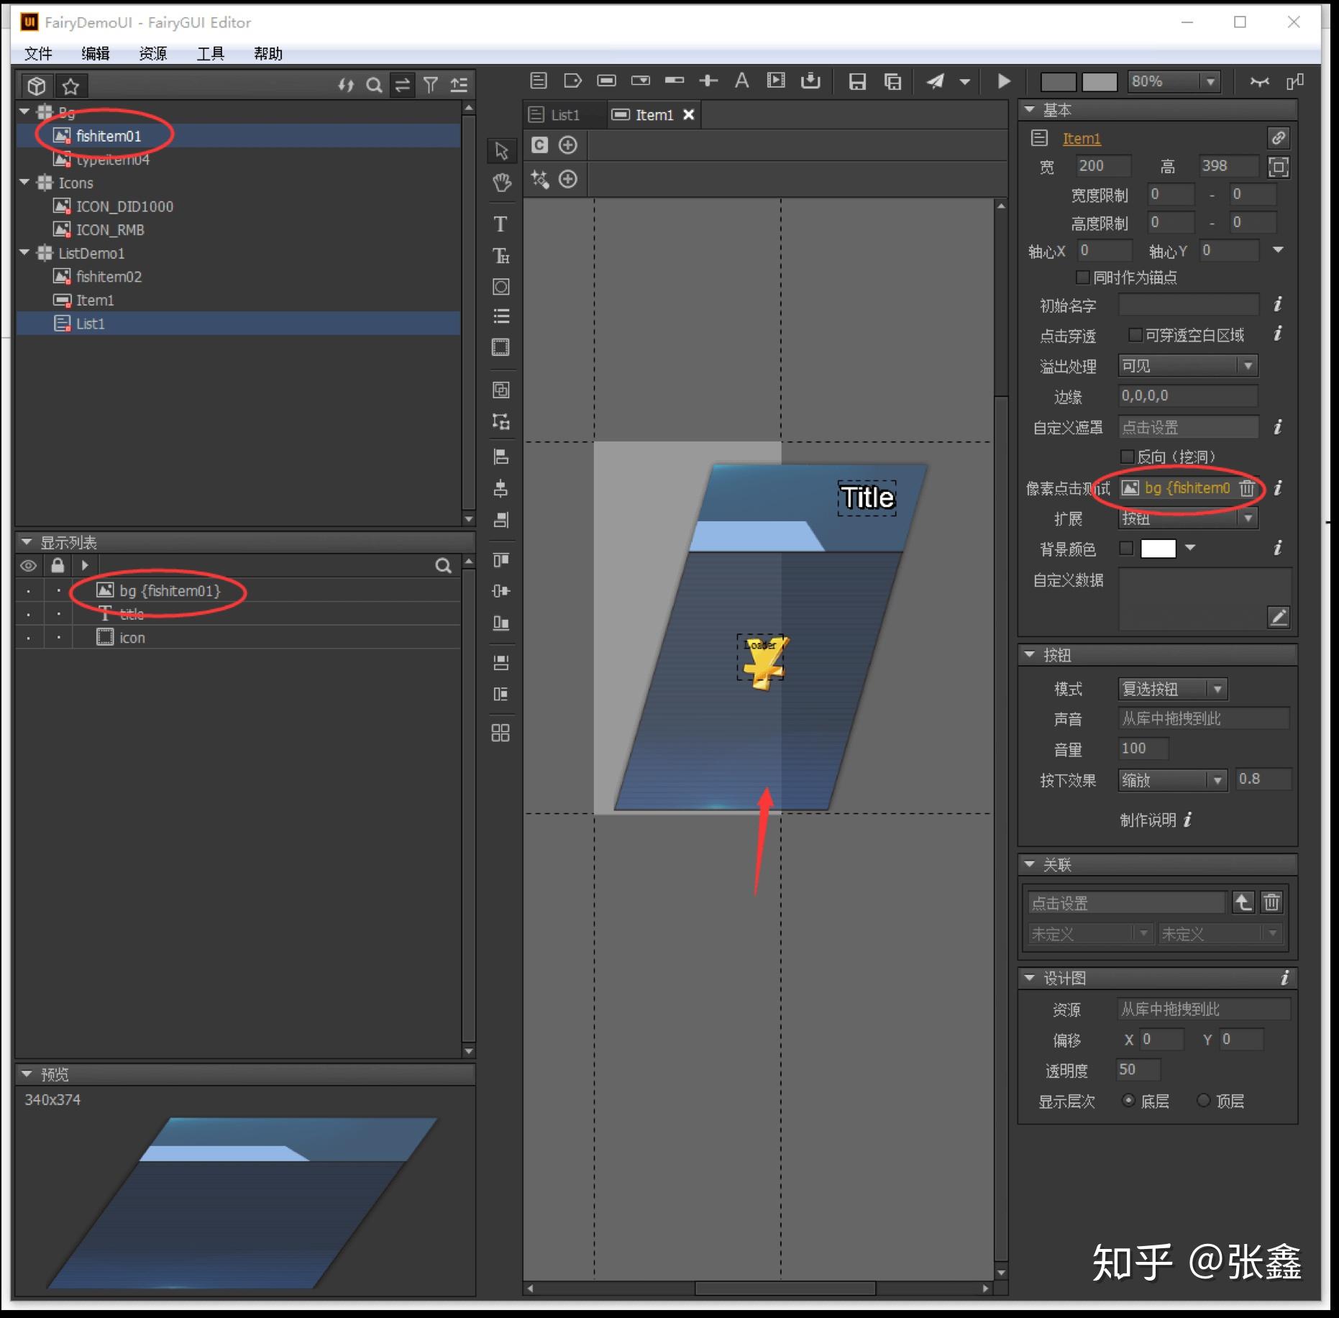
Task: Enable 同时作为锚点 checkbox
Action: pos(1082,277)
